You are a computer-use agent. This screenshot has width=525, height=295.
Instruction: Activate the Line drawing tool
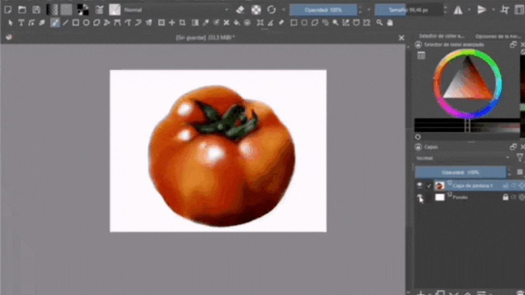(x=65, y=23)
